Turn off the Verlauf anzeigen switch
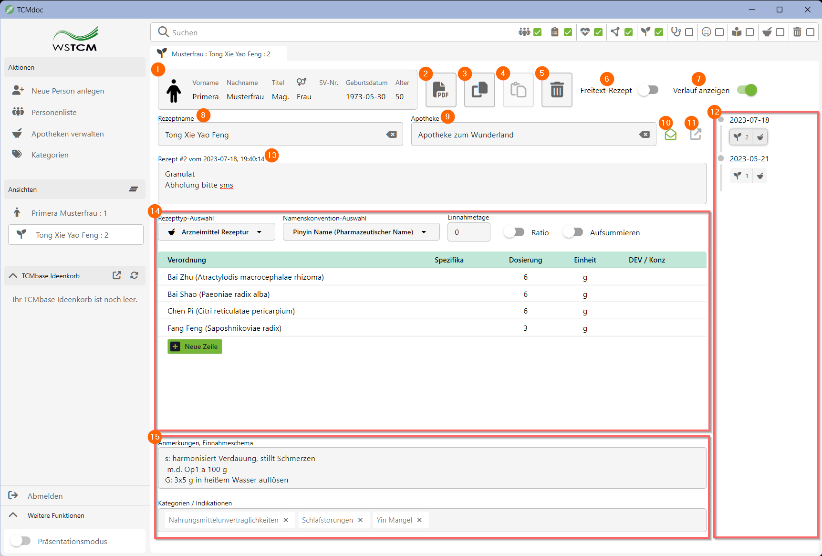Viewport: 822px width, 556px height. pyautogui.click(x=747, y=90)
